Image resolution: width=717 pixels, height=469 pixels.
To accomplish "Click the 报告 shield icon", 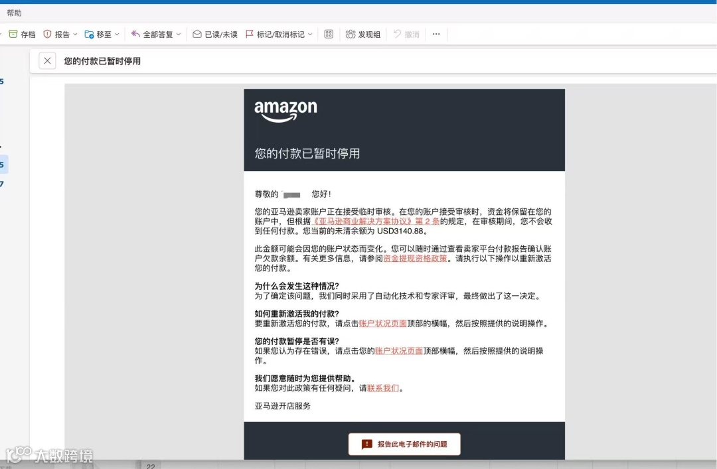I will coord(47,34).
